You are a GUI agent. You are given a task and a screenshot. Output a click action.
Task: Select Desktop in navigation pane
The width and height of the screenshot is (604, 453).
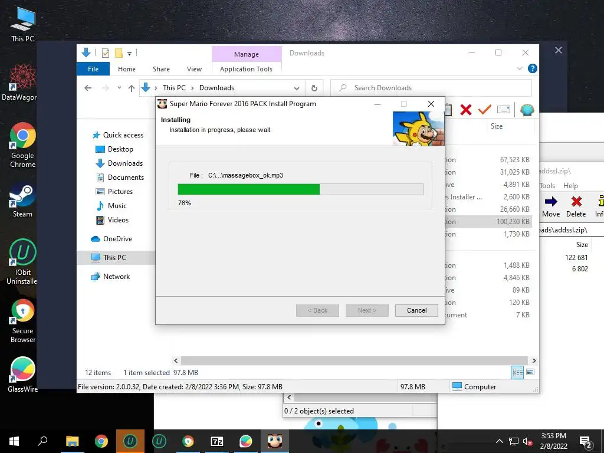pos(114,149)
